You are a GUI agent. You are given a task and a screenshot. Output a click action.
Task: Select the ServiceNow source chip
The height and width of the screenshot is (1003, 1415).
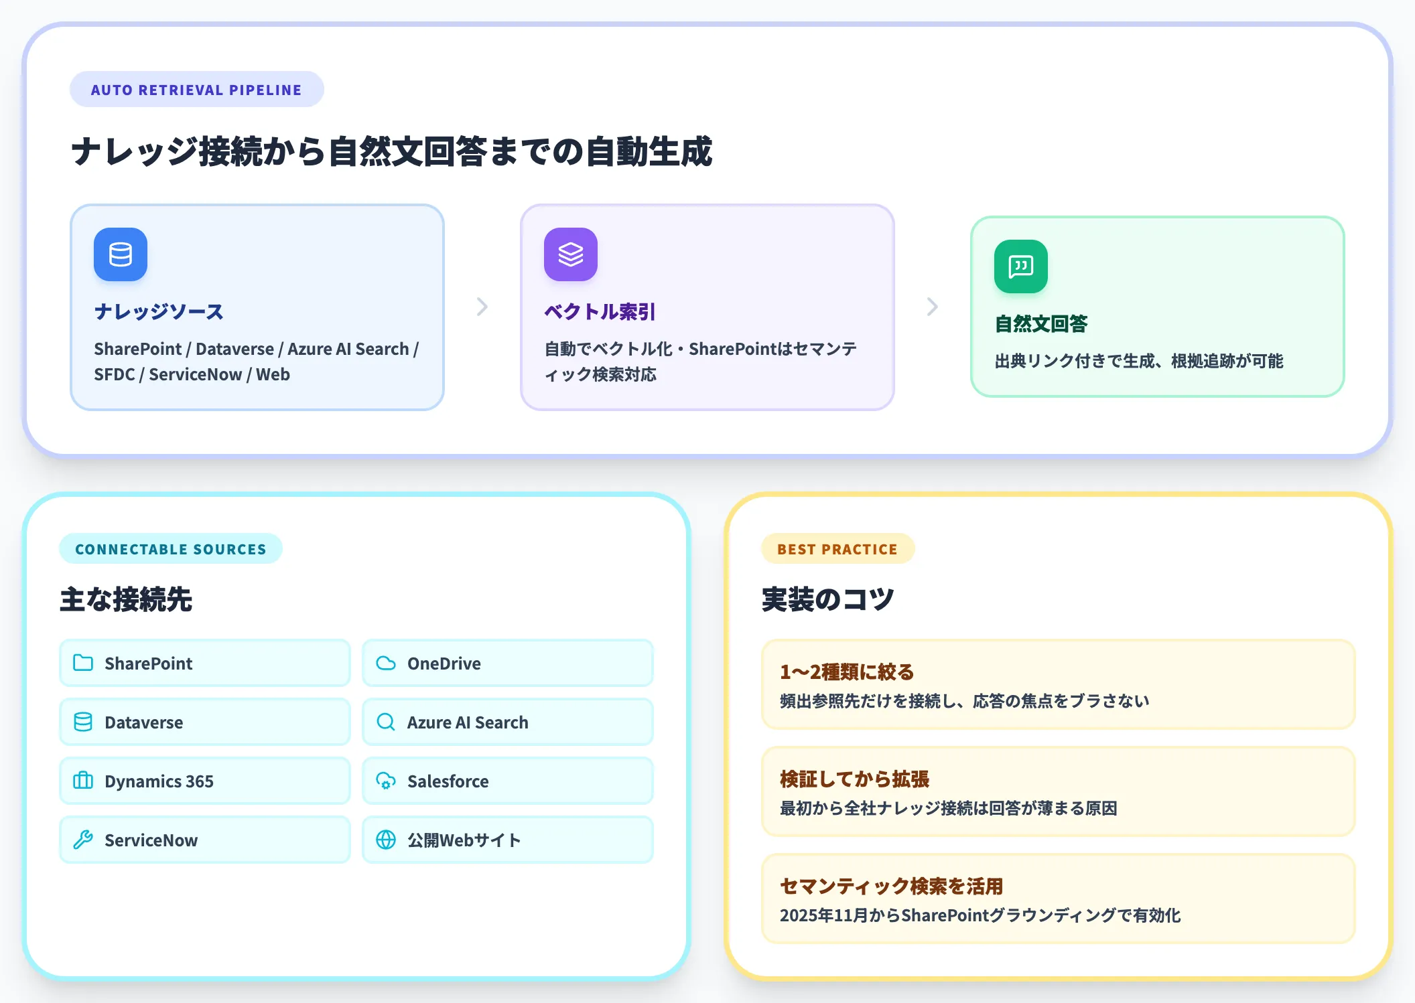coord(205,840)
